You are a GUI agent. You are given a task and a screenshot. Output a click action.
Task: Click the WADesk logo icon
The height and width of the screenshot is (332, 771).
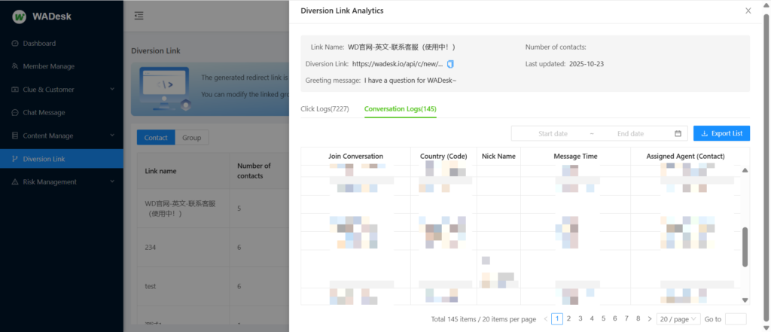point(20,16)
